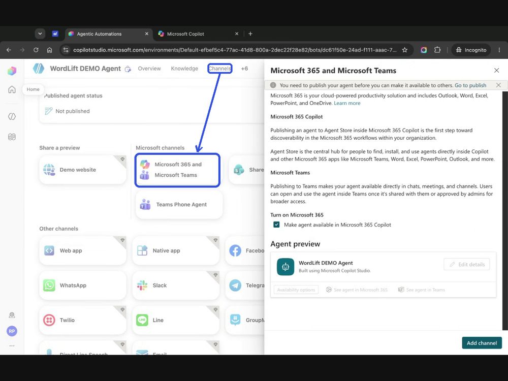Open a new browser tab
This screenshot has width=508, height=381.
(x=250, y=34)
